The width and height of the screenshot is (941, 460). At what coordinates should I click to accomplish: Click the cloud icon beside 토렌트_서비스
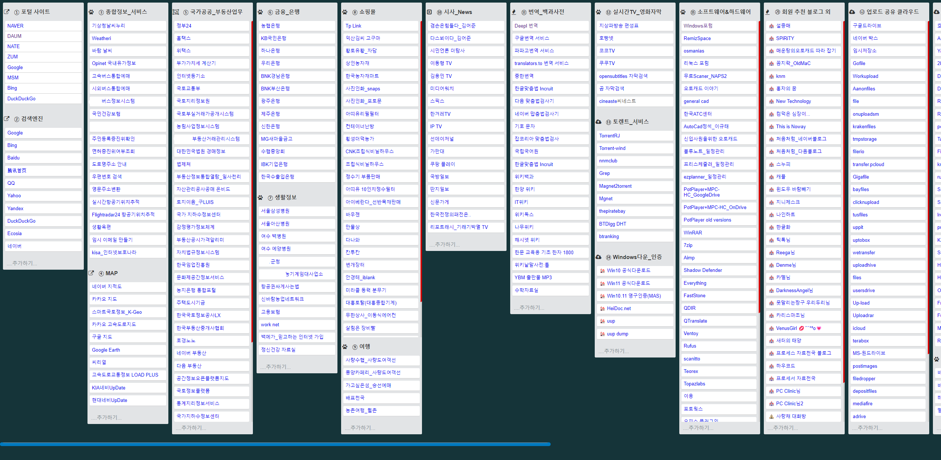pos(598,122)
